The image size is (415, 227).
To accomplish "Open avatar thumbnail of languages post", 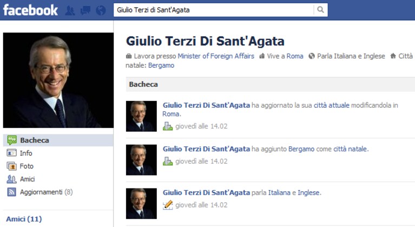I will (x=141, y=204).
